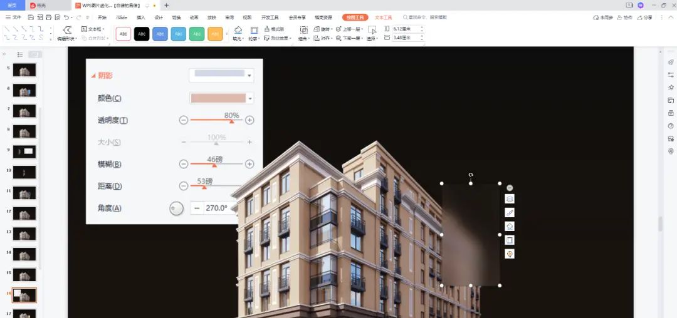Click the pen icon in floating shape toolbar
Image resolution: width=677 pixels, height=318 pixels.
(x=510, y=212)
